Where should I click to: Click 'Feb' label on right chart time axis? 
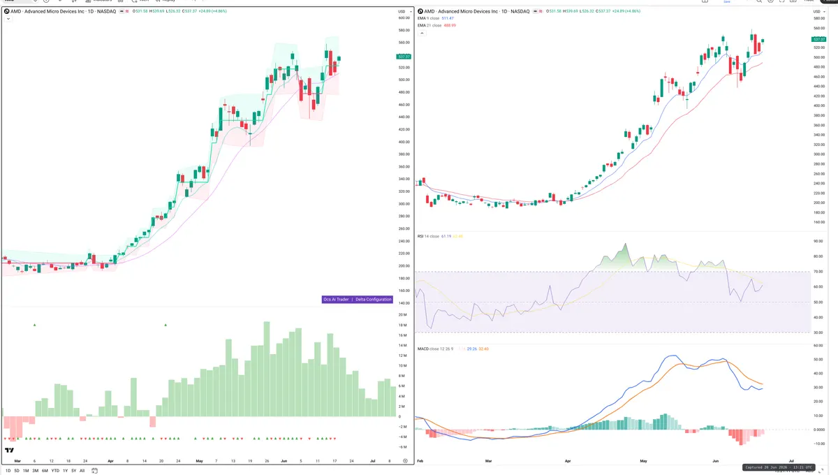tap(420, 462)
